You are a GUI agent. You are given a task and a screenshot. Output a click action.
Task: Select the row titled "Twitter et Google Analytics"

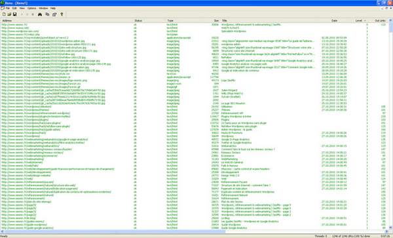[x=195, y=143]
